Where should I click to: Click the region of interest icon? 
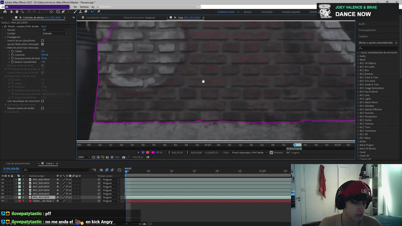tap(98, 157)
